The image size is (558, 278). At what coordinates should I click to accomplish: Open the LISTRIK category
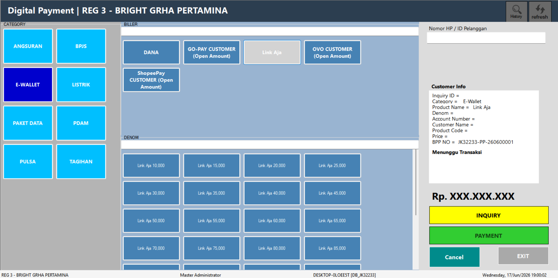coord(81,85)
